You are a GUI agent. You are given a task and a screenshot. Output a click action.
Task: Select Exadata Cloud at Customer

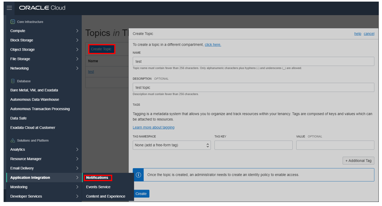coord(32,127)
